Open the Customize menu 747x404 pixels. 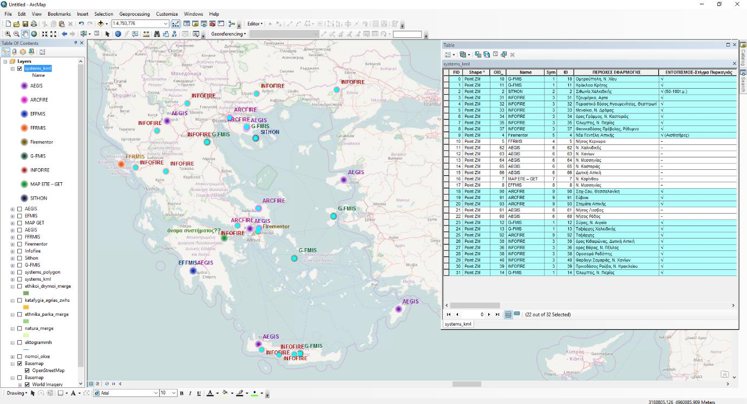pos(167,14)
